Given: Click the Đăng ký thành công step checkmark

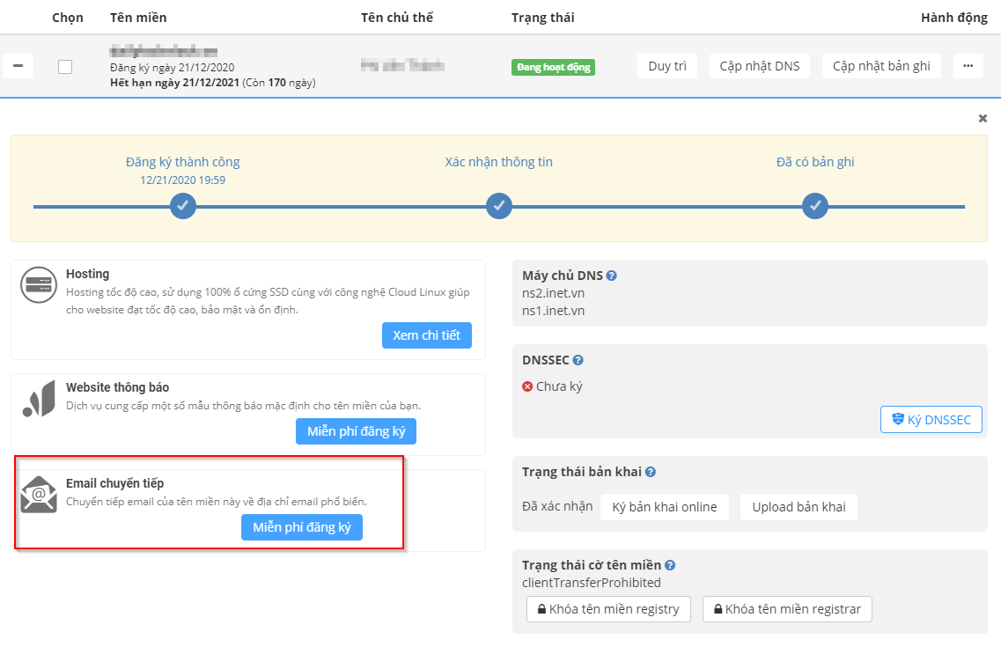Looking at the screenshot, I should click(183, 206).
